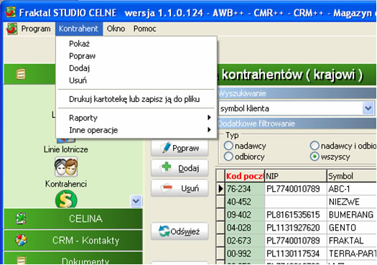Click the pencil icon on Popraw button
Screen dimensions: 377x265
[x=166, y=147]
